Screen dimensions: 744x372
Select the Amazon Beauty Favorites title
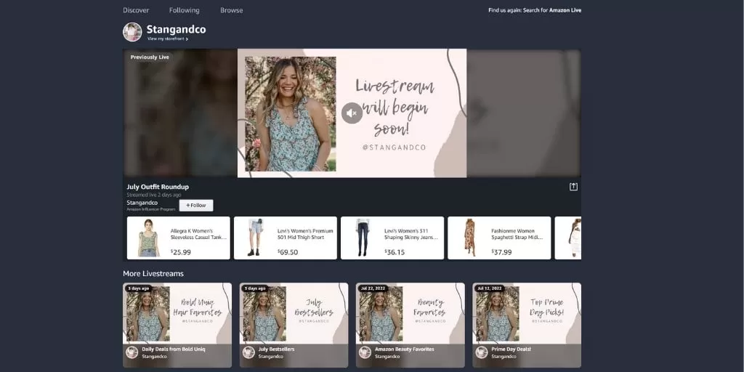click(404, 349)
